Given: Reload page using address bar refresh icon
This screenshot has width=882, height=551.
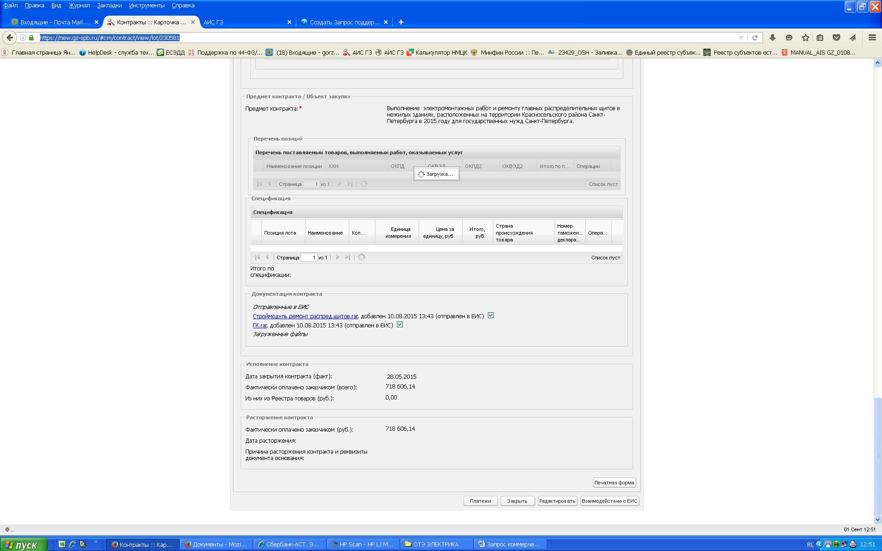Looking at the screenshot, I should 754,38.
